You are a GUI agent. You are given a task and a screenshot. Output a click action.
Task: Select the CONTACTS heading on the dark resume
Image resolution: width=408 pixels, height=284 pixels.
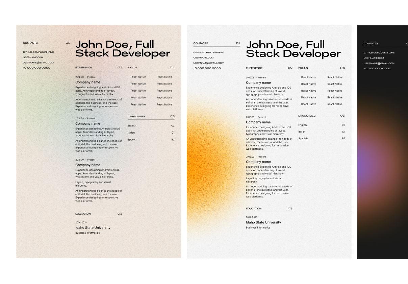(x=371, y=44)
